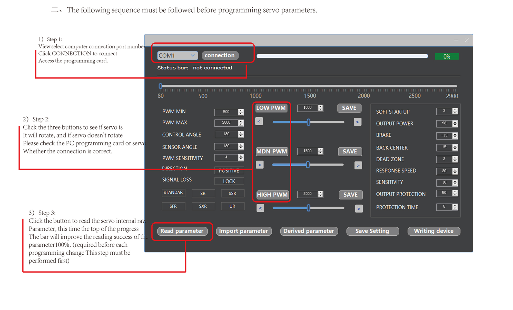Viewport: 513px width, 310px height.
Task: Increase LOW PWM with right arrow
Action: [358, 122]
